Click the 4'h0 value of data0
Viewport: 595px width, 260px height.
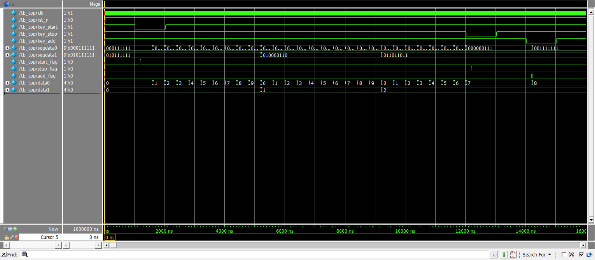pos(68,83)
